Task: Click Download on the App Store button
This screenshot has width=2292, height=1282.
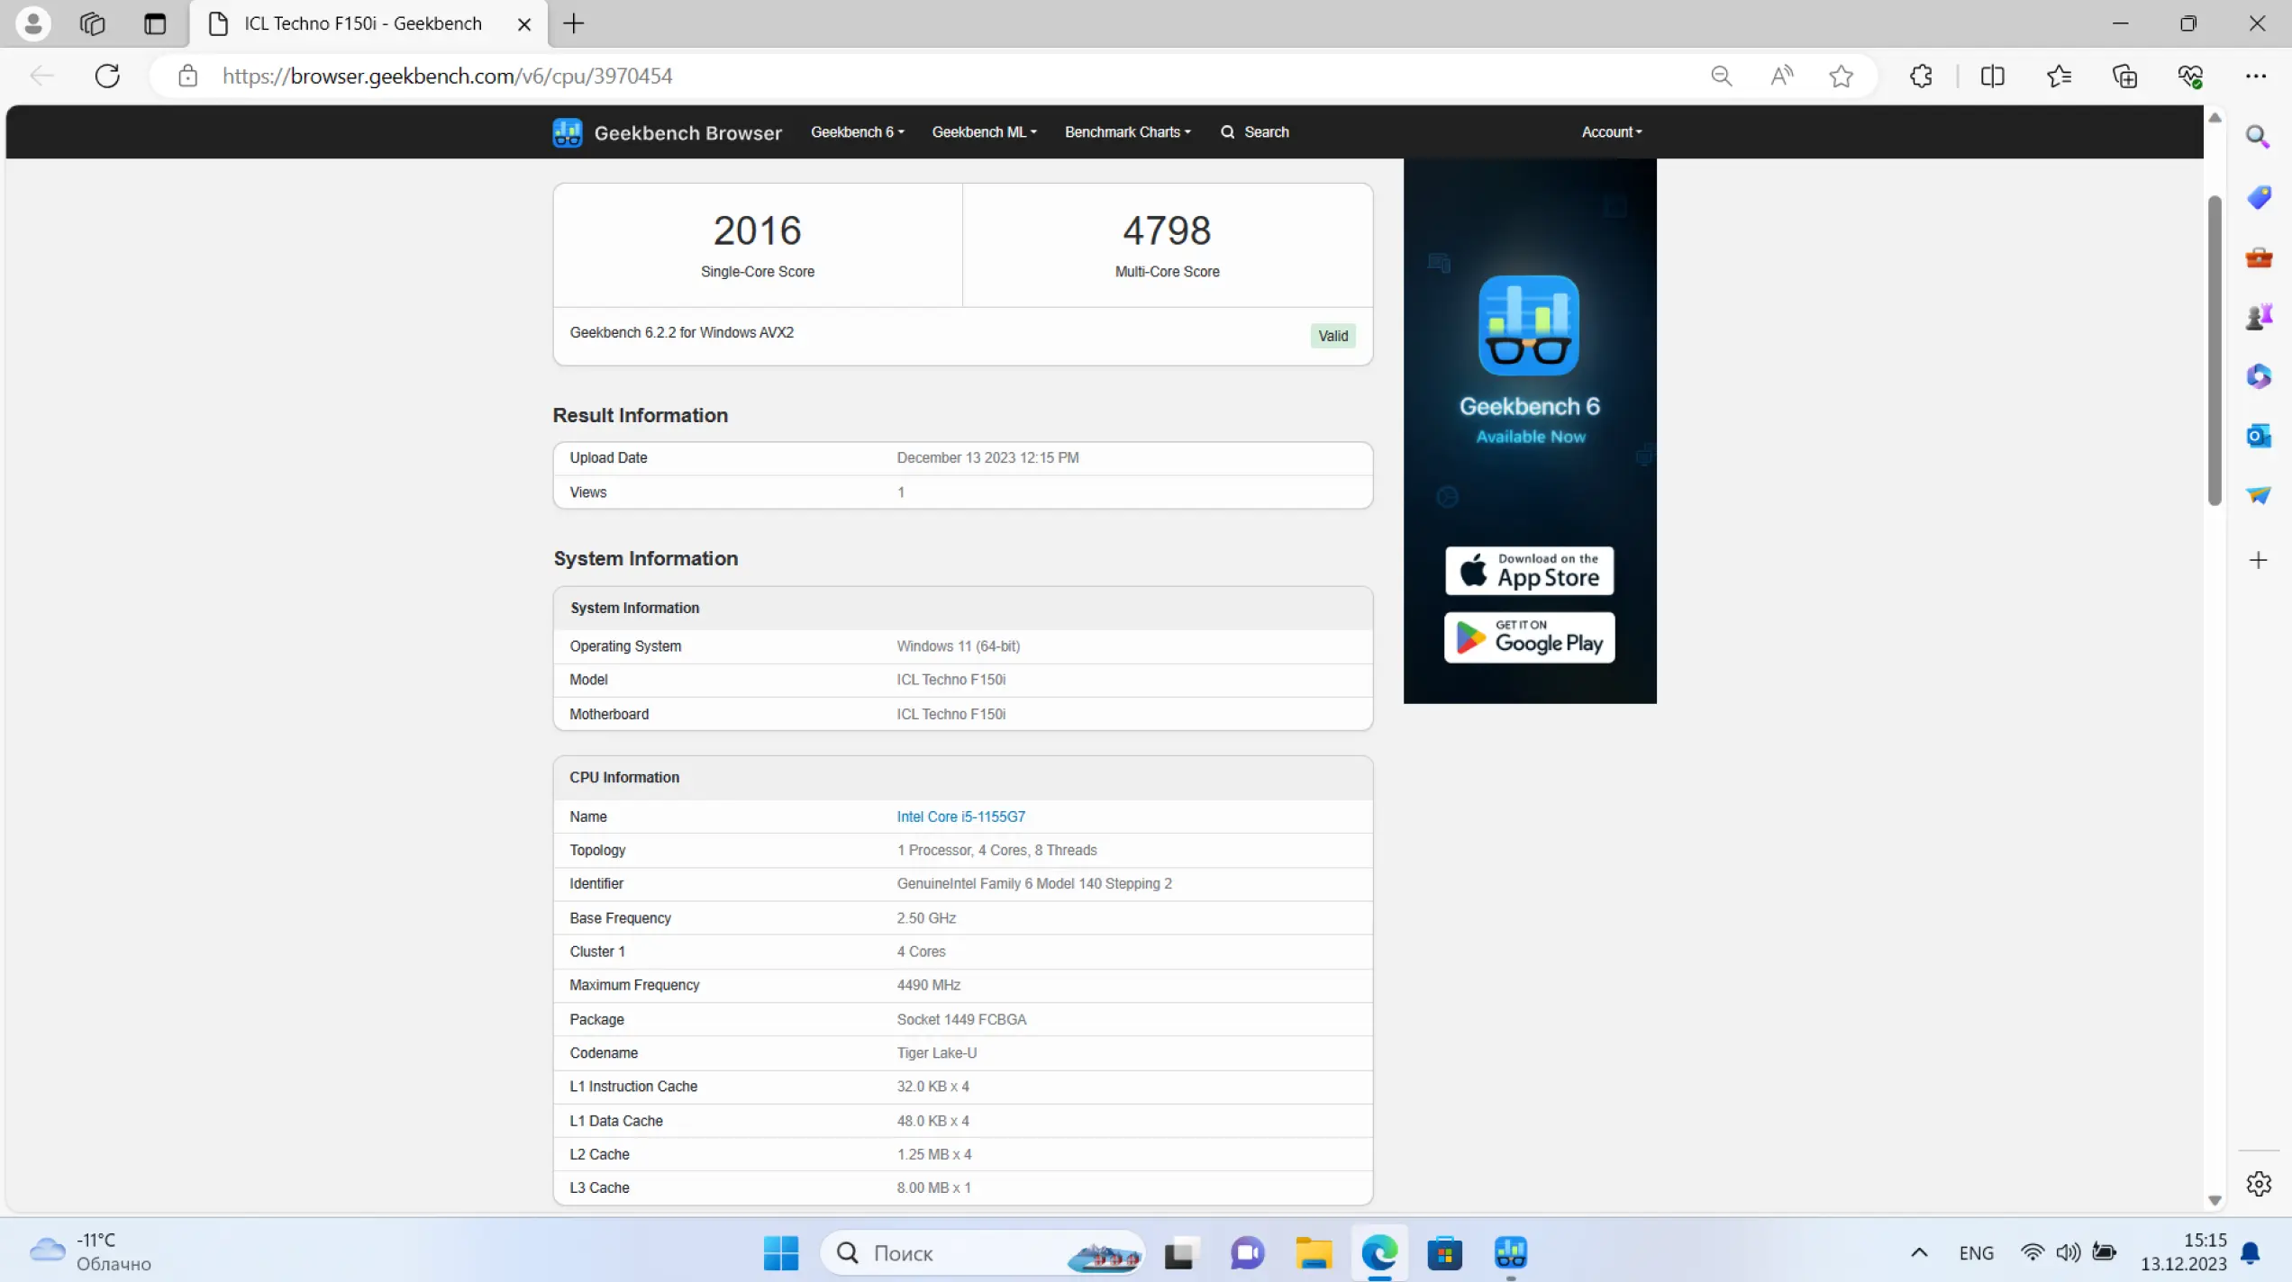Action: coord(1529,571)
